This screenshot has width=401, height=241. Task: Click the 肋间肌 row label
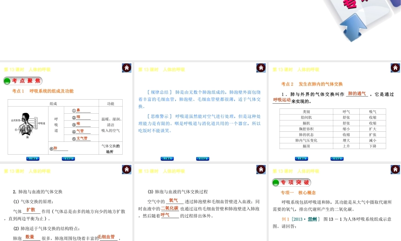pos(306,118)
